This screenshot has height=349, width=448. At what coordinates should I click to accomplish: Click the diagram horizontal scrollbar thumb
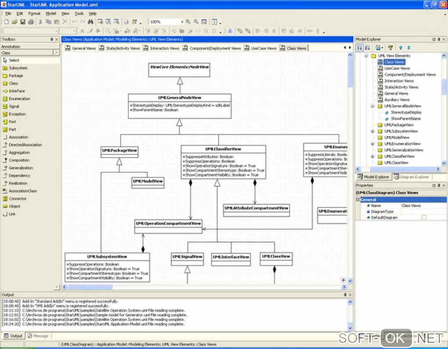[x=90, y=287]
